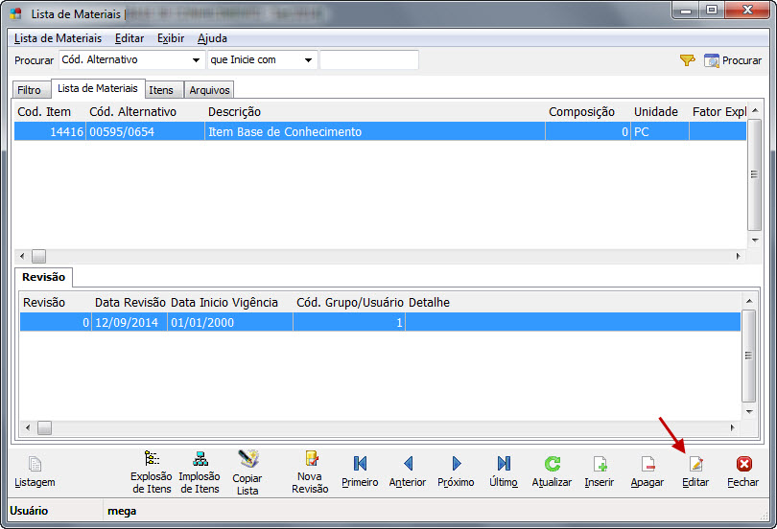This screenshot has width=777, height=529.
Task: Open Explosão de Itens tool
Action: 152,459
